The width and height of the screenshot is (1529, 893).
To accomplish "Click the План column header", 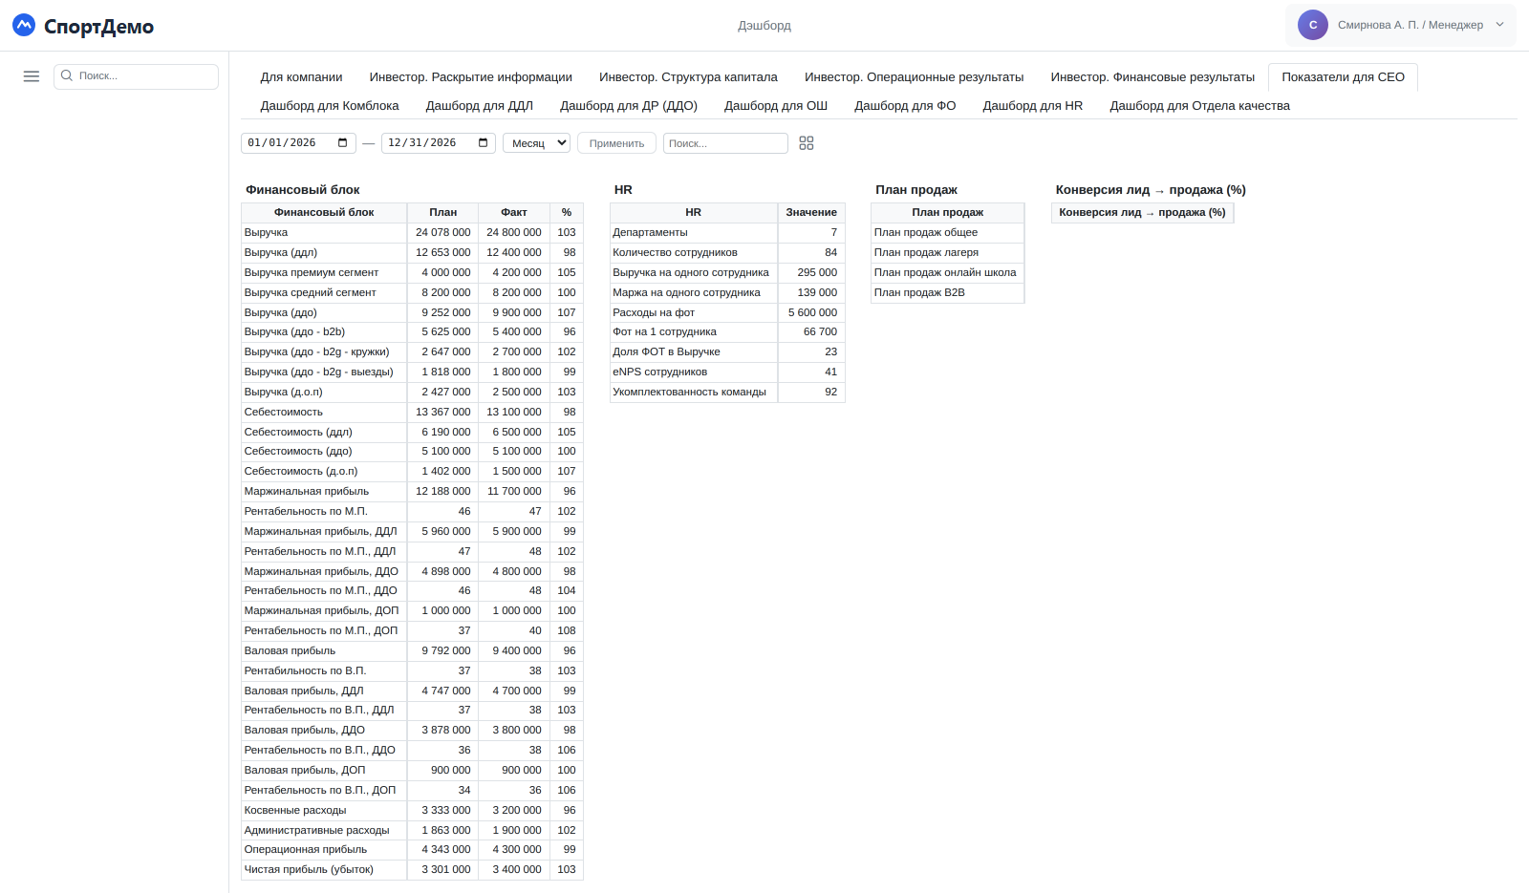I will (442, 212).
